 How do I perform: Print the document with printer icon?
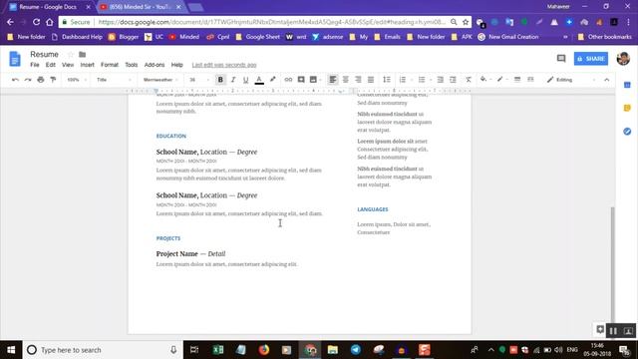[x=40, y=80]
